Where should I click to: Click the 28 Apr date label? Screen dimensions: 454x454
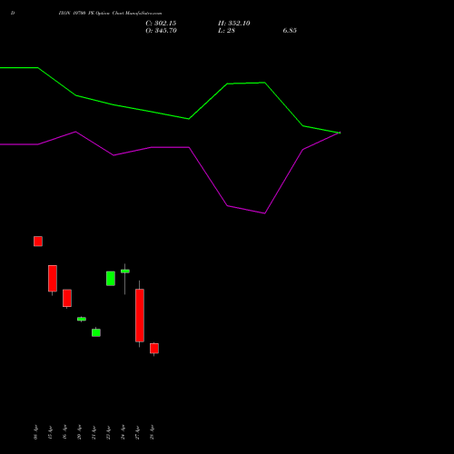[x=152, y=432]
